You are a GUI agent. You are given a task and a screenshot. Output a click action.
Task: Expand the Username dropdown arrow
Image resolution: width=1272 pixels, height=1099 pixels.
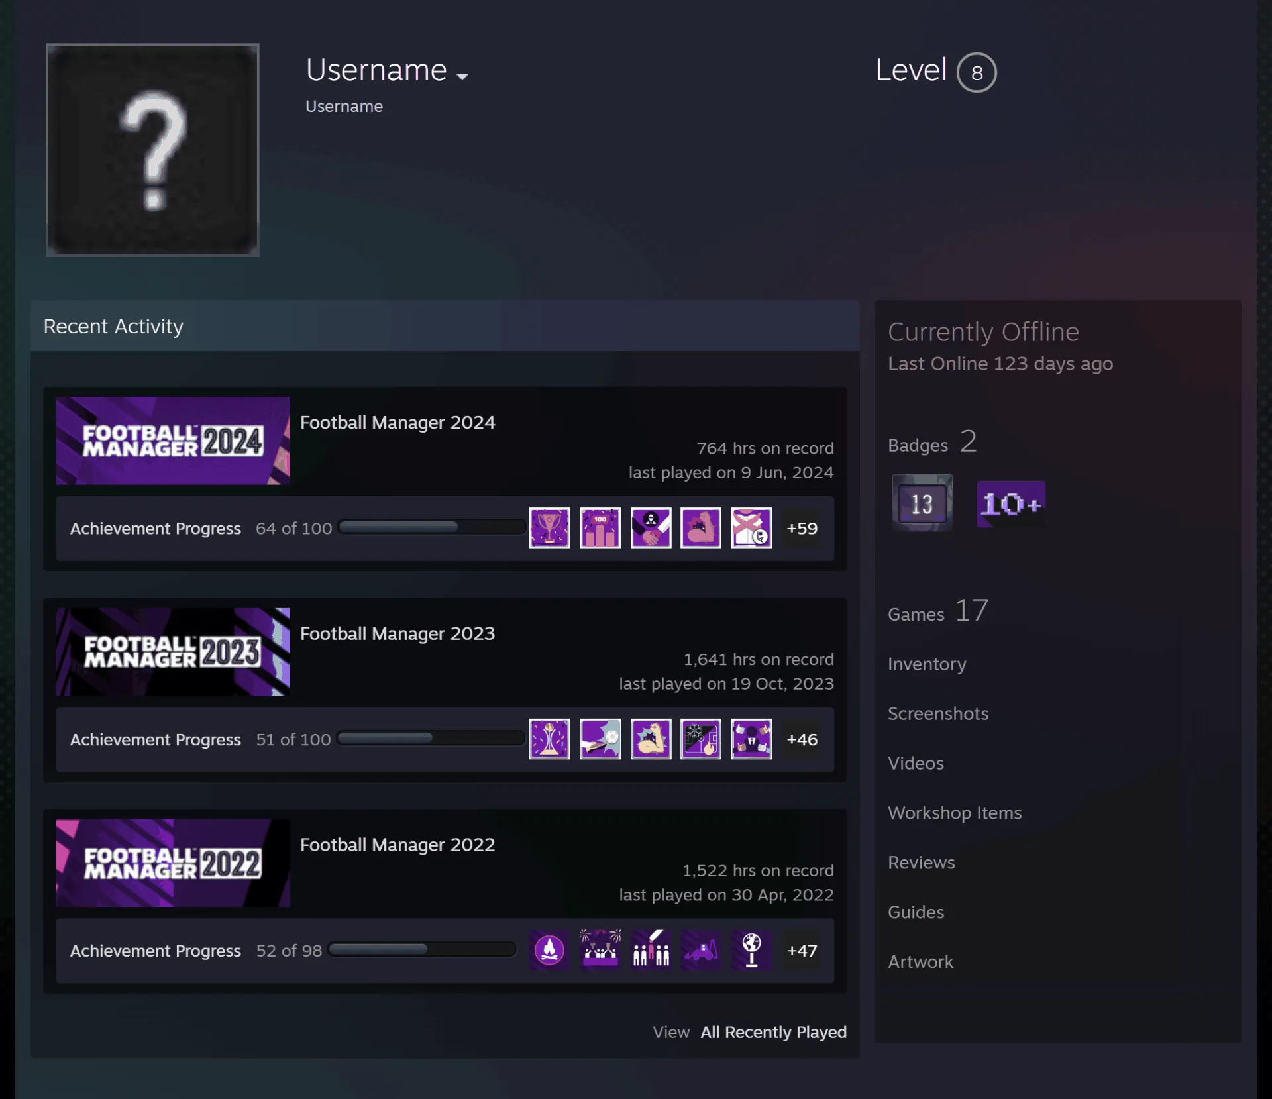click(462, 76)
